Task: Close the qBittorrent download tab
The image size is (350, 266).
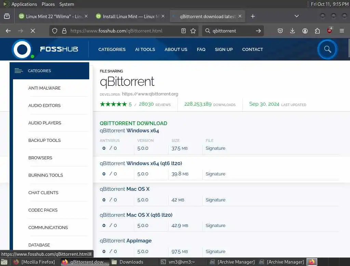Action: [240, 16]
